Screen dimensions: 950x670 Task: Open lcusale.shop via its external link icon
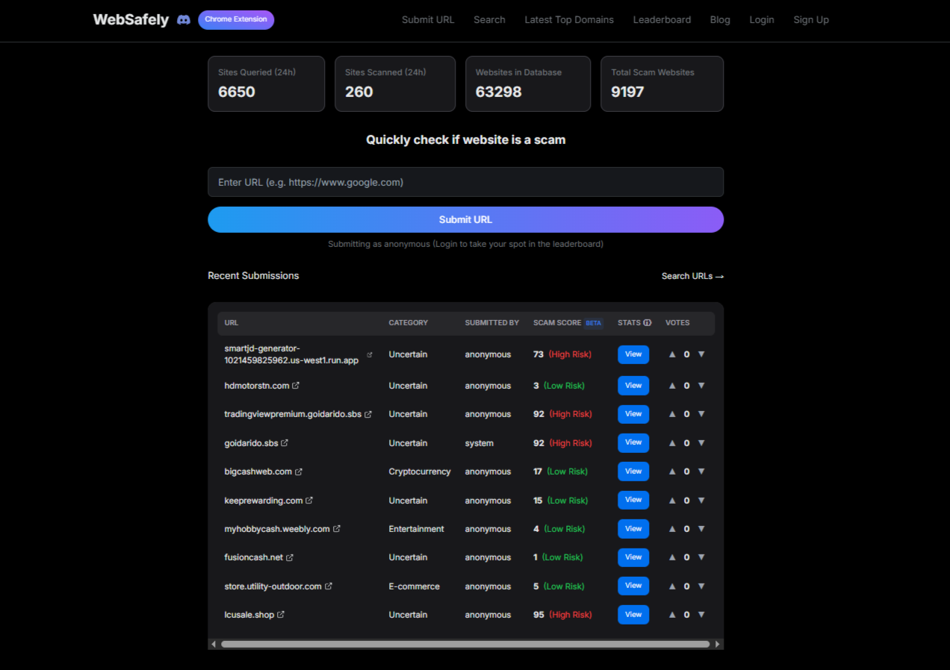(x=281, y=614)
